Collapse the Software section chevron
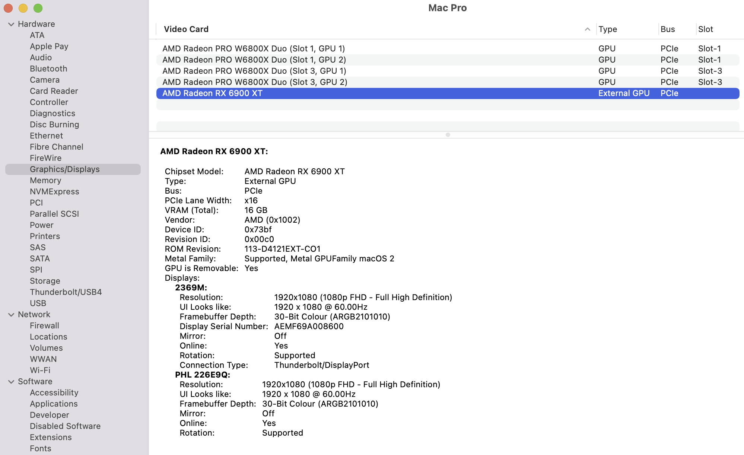This screenshot has height=455, width=744. tap(11, 382)
